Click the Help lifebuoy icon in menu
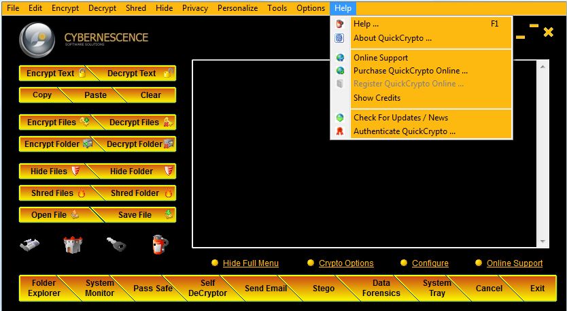The width and height of the screenshot is (567, 311). click(339, 24)
